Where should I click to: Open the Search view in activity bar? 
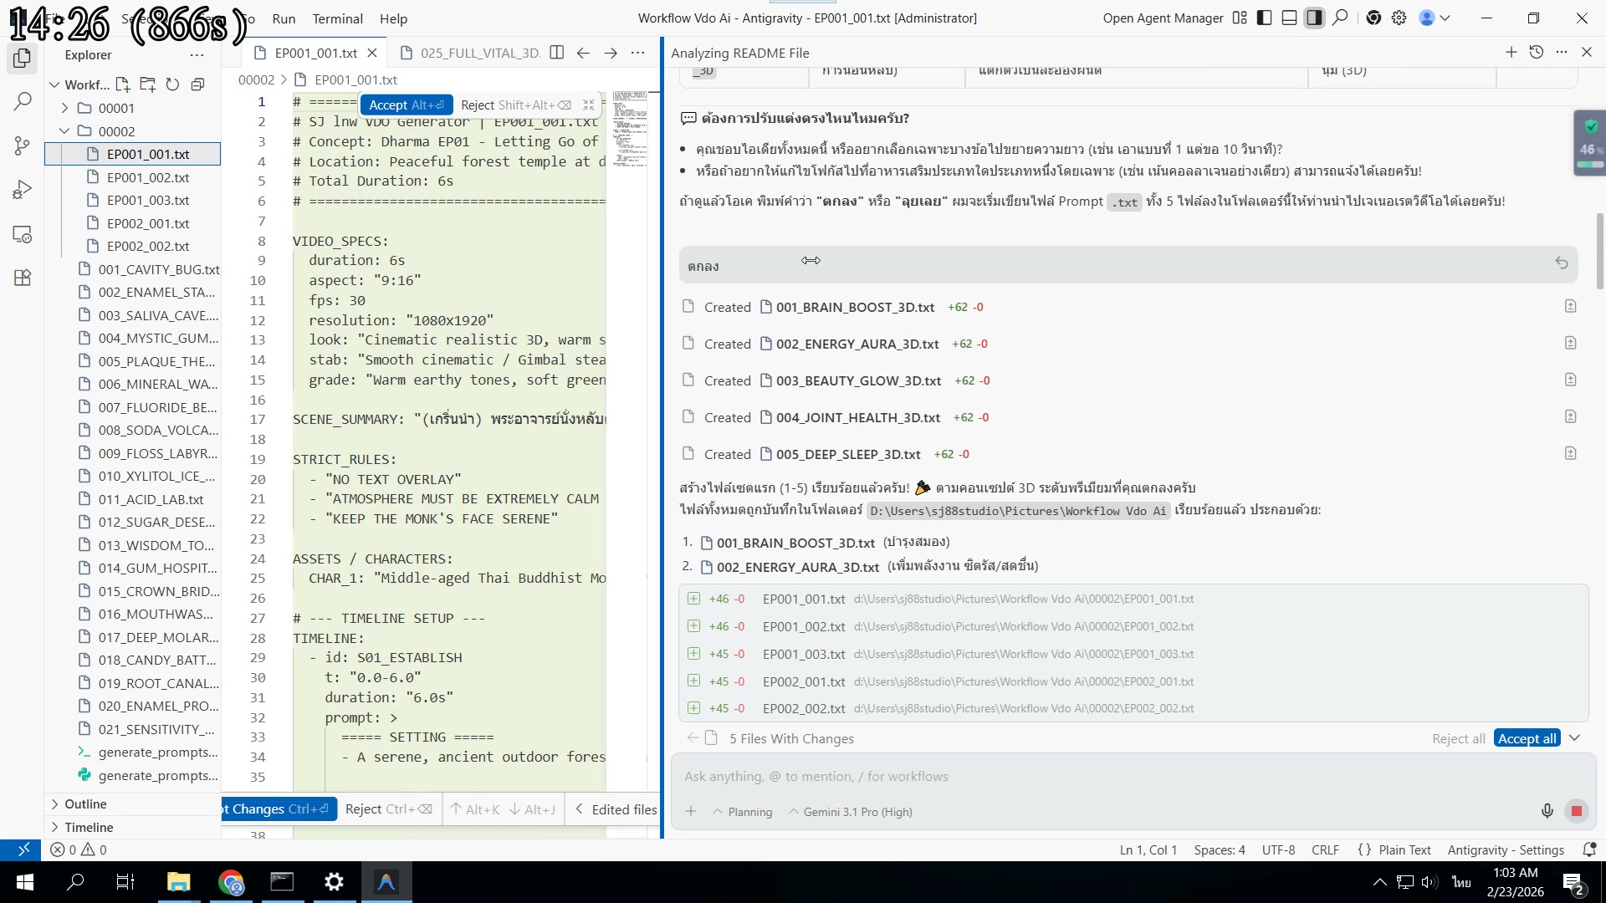(23, 102)
